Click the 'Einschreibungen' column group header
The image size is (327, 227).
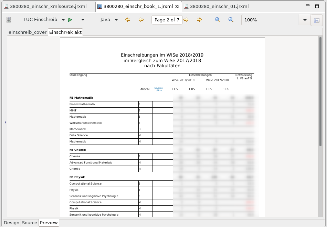(x=200, y=75)
